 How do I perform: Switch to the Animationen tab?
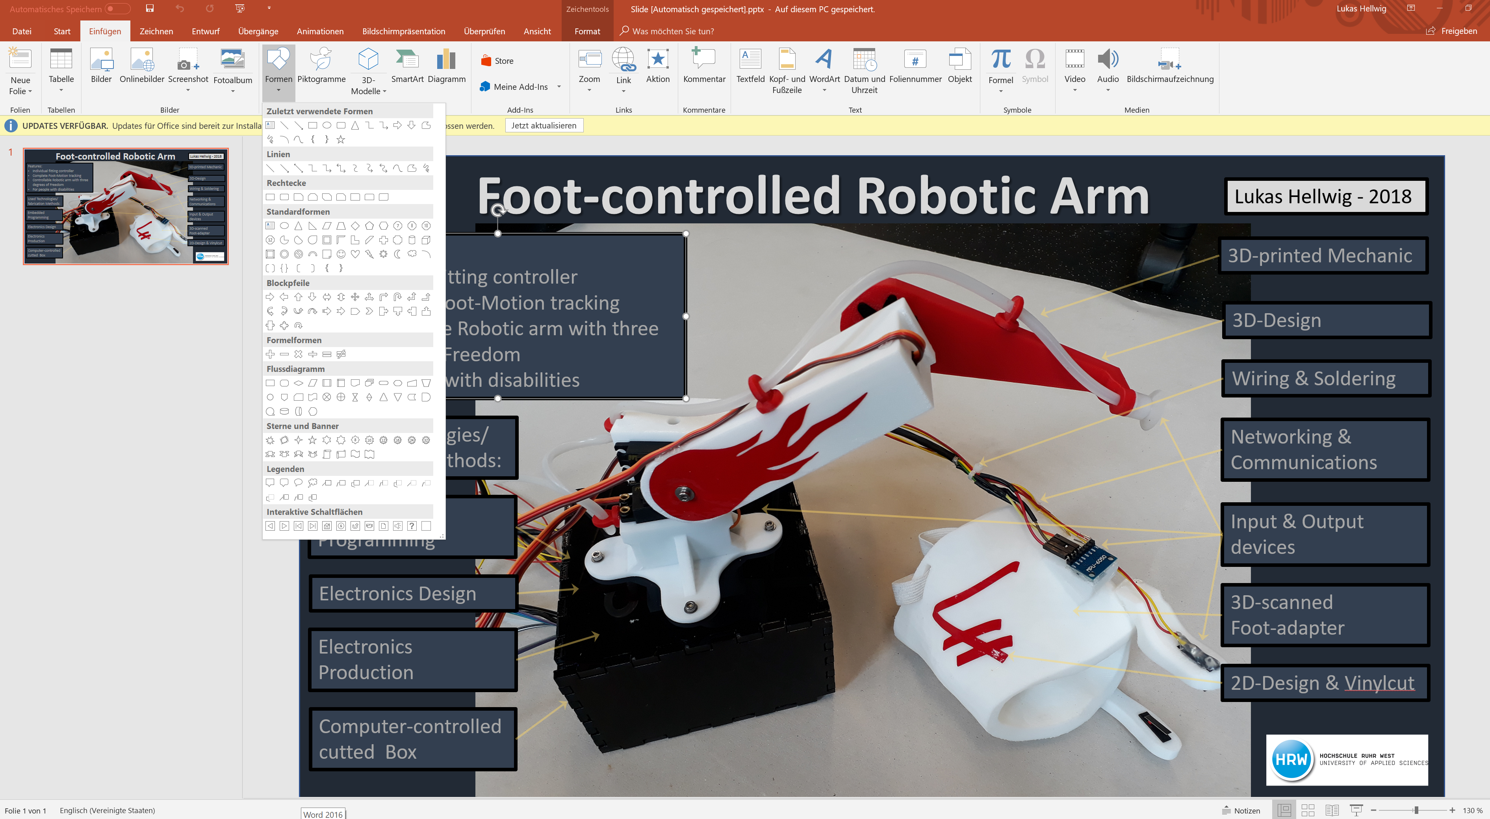[320, 31]
